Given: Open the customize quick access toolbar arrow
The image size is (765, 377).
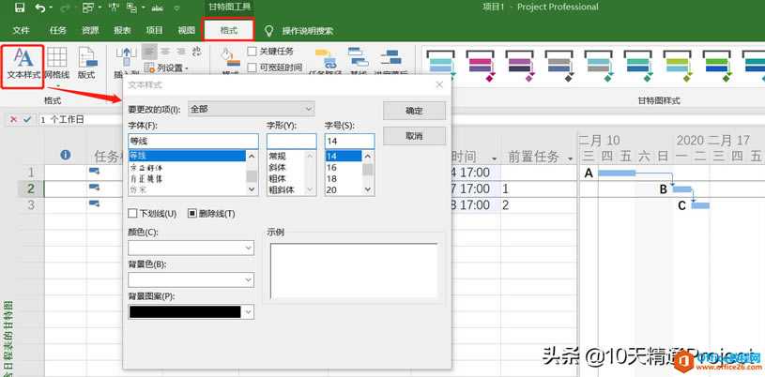Looking at the screenshot, I should 176,8.
